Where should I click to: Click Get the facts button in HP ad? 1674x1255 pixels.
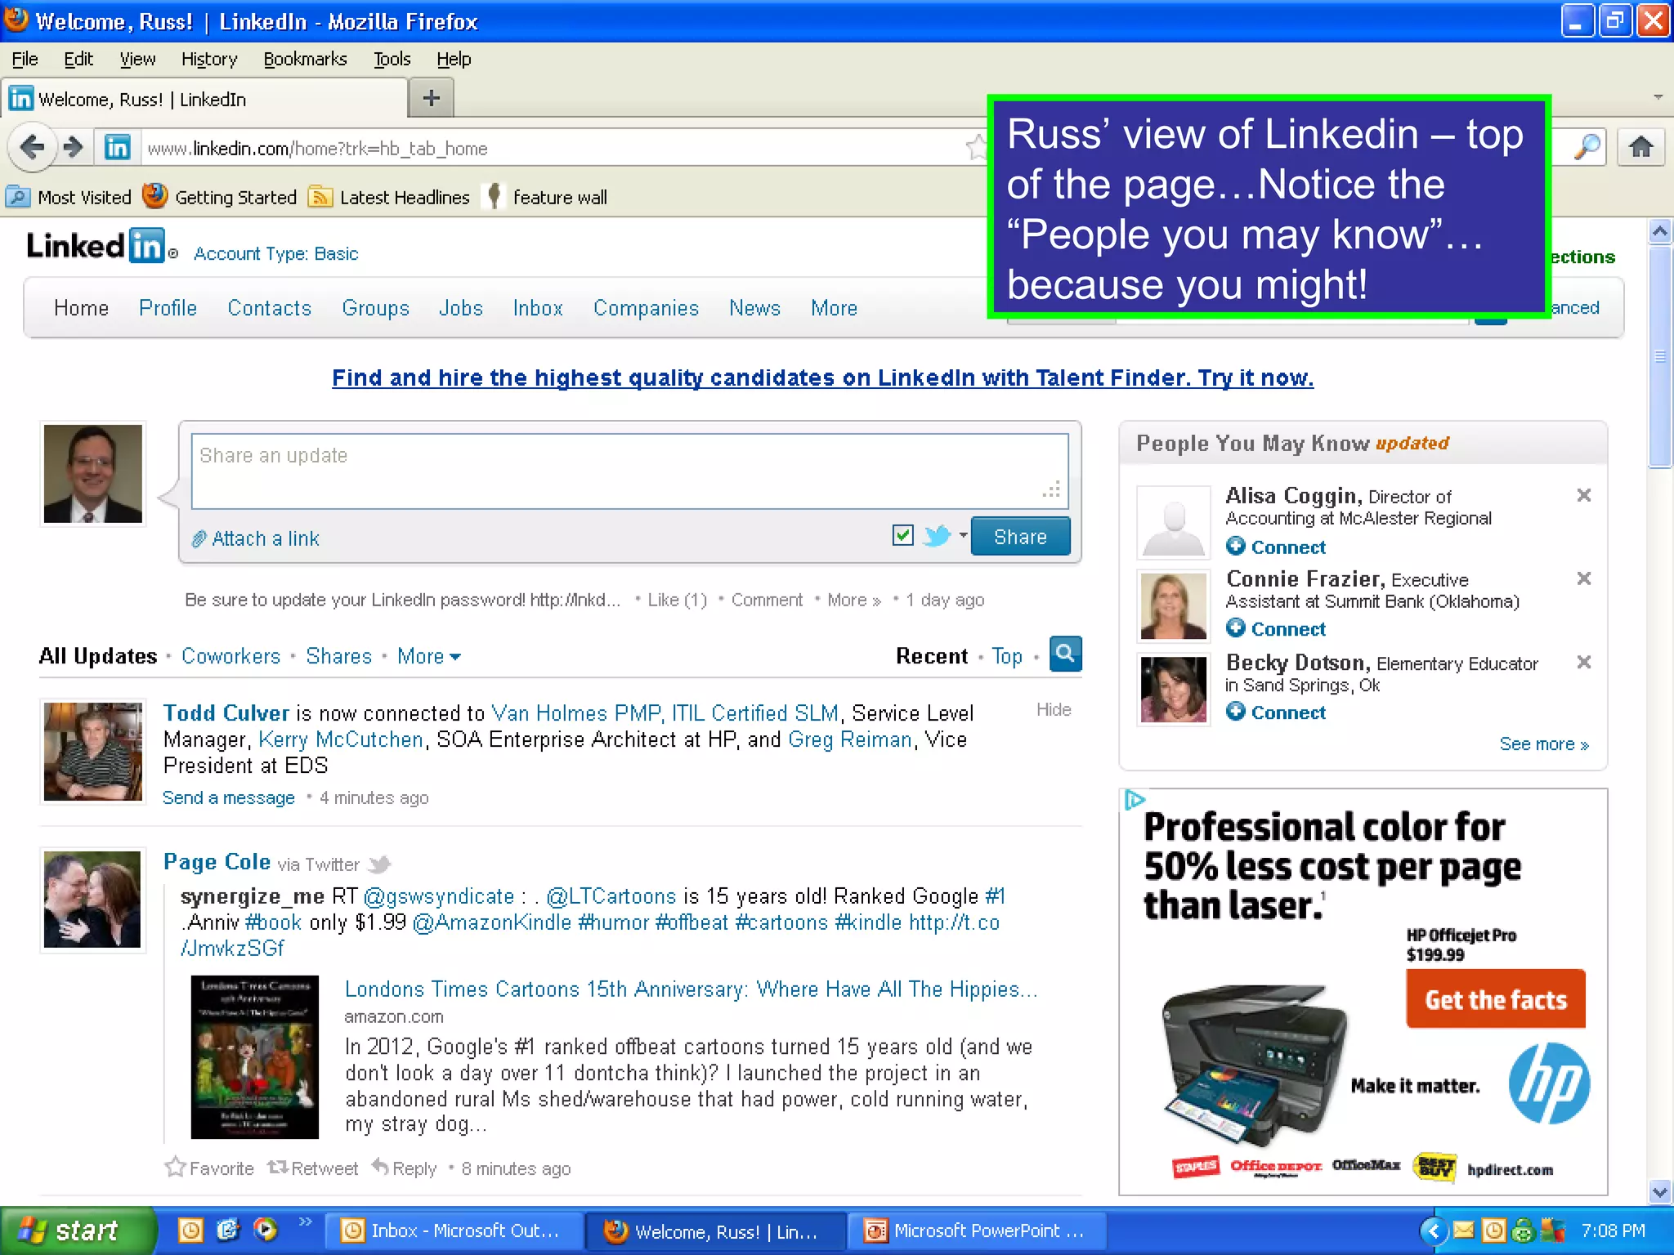[x=1495, y=998]
